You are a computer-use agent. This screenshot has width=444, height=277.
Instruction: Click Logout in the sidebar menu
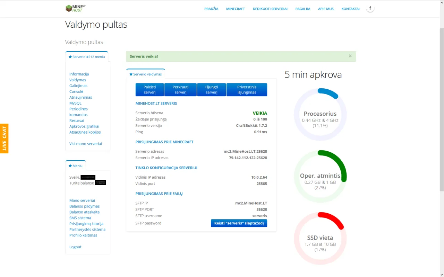tap(75, 247)
